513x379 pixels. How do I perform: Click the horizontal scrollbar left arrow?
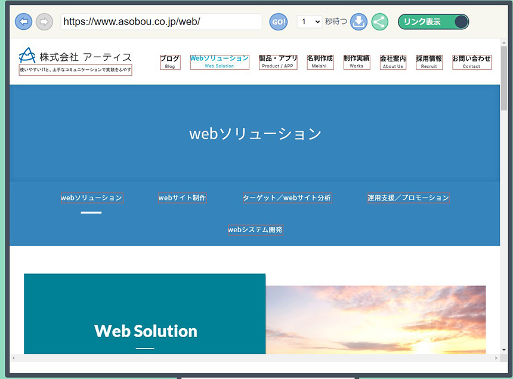pyautogui.click(x=13, y=358)
